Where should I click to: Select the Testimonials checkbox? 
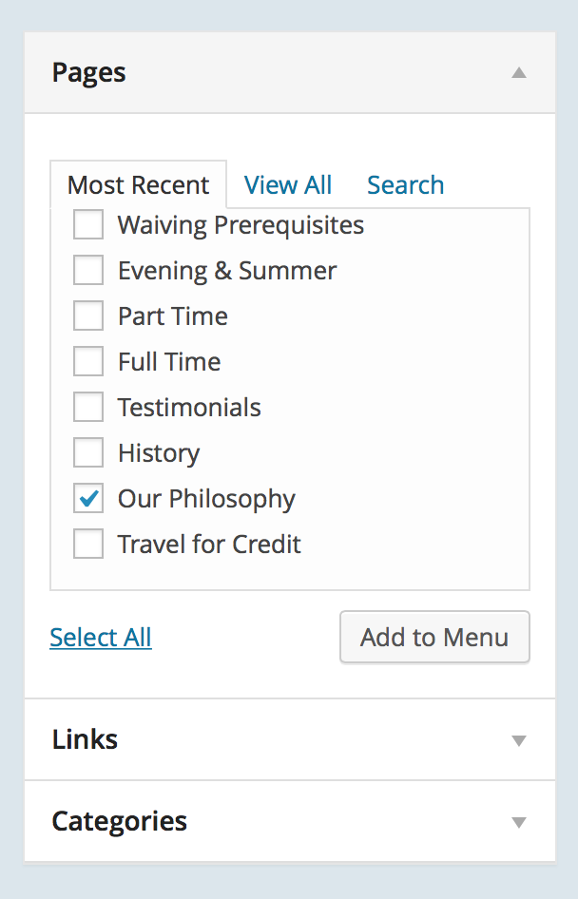(88, 408)
